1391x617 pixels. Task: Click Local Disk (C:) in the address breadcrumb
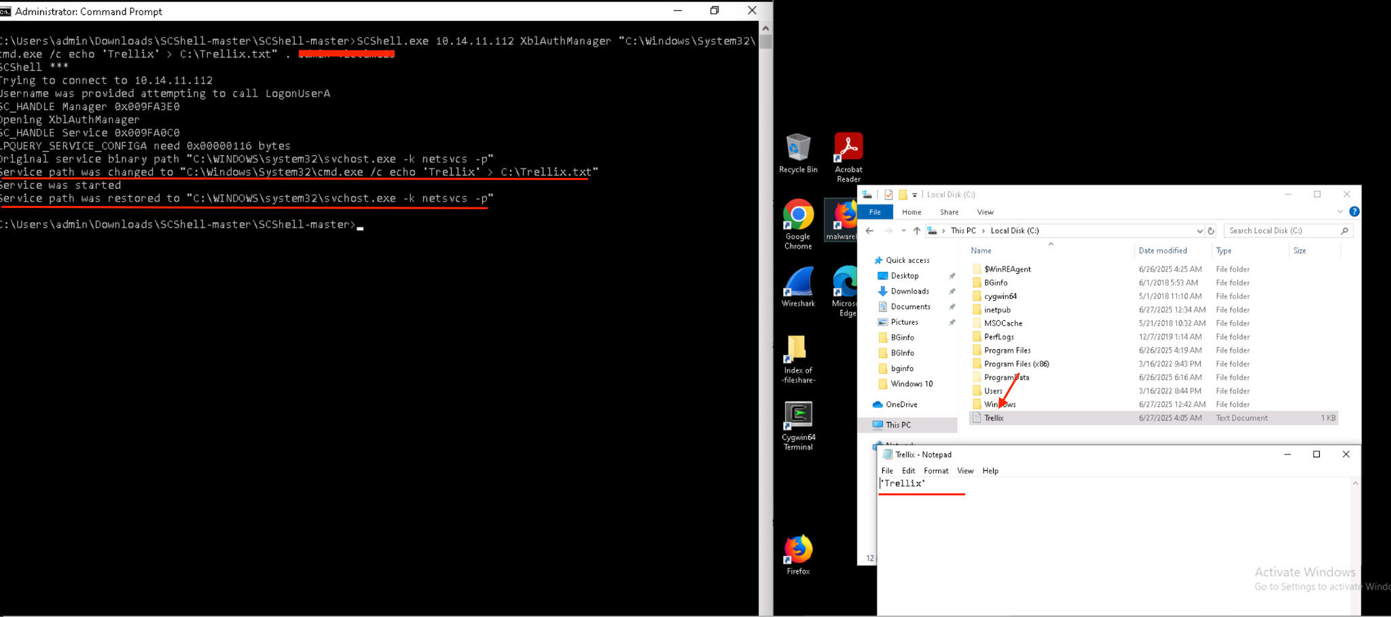1015,231
